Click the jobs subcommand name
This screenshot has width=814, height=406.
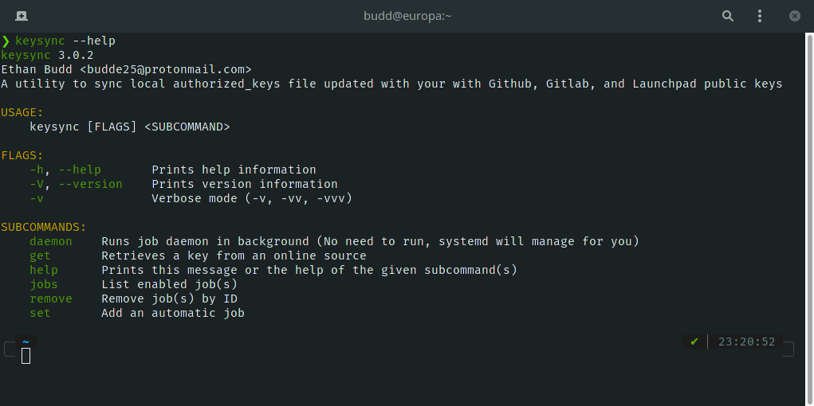pos(44,284)
